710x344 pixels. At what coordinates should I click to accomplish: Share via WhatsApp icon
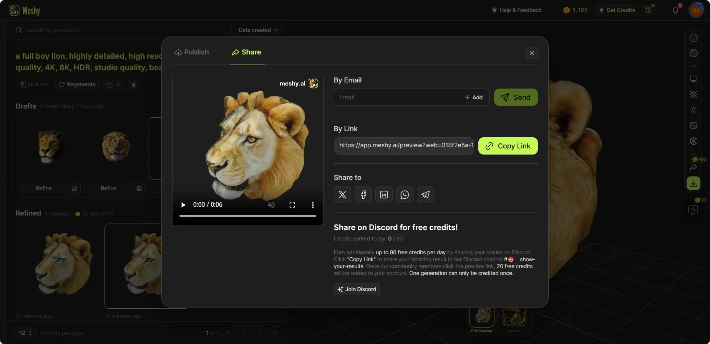[x=405, y=195]
